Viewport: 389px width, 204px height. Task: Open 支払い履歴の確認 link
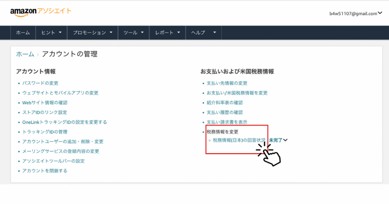click(225, 112)
